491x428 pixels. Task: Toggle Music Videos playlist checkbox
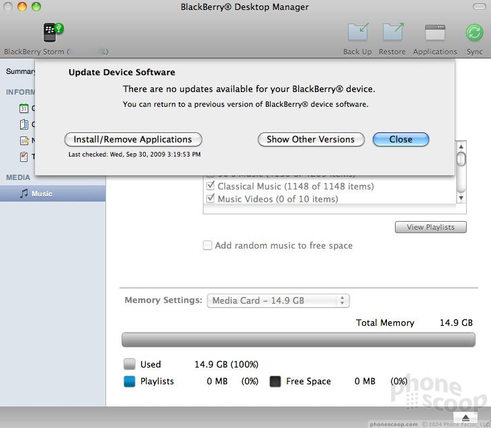pos(210,198)
